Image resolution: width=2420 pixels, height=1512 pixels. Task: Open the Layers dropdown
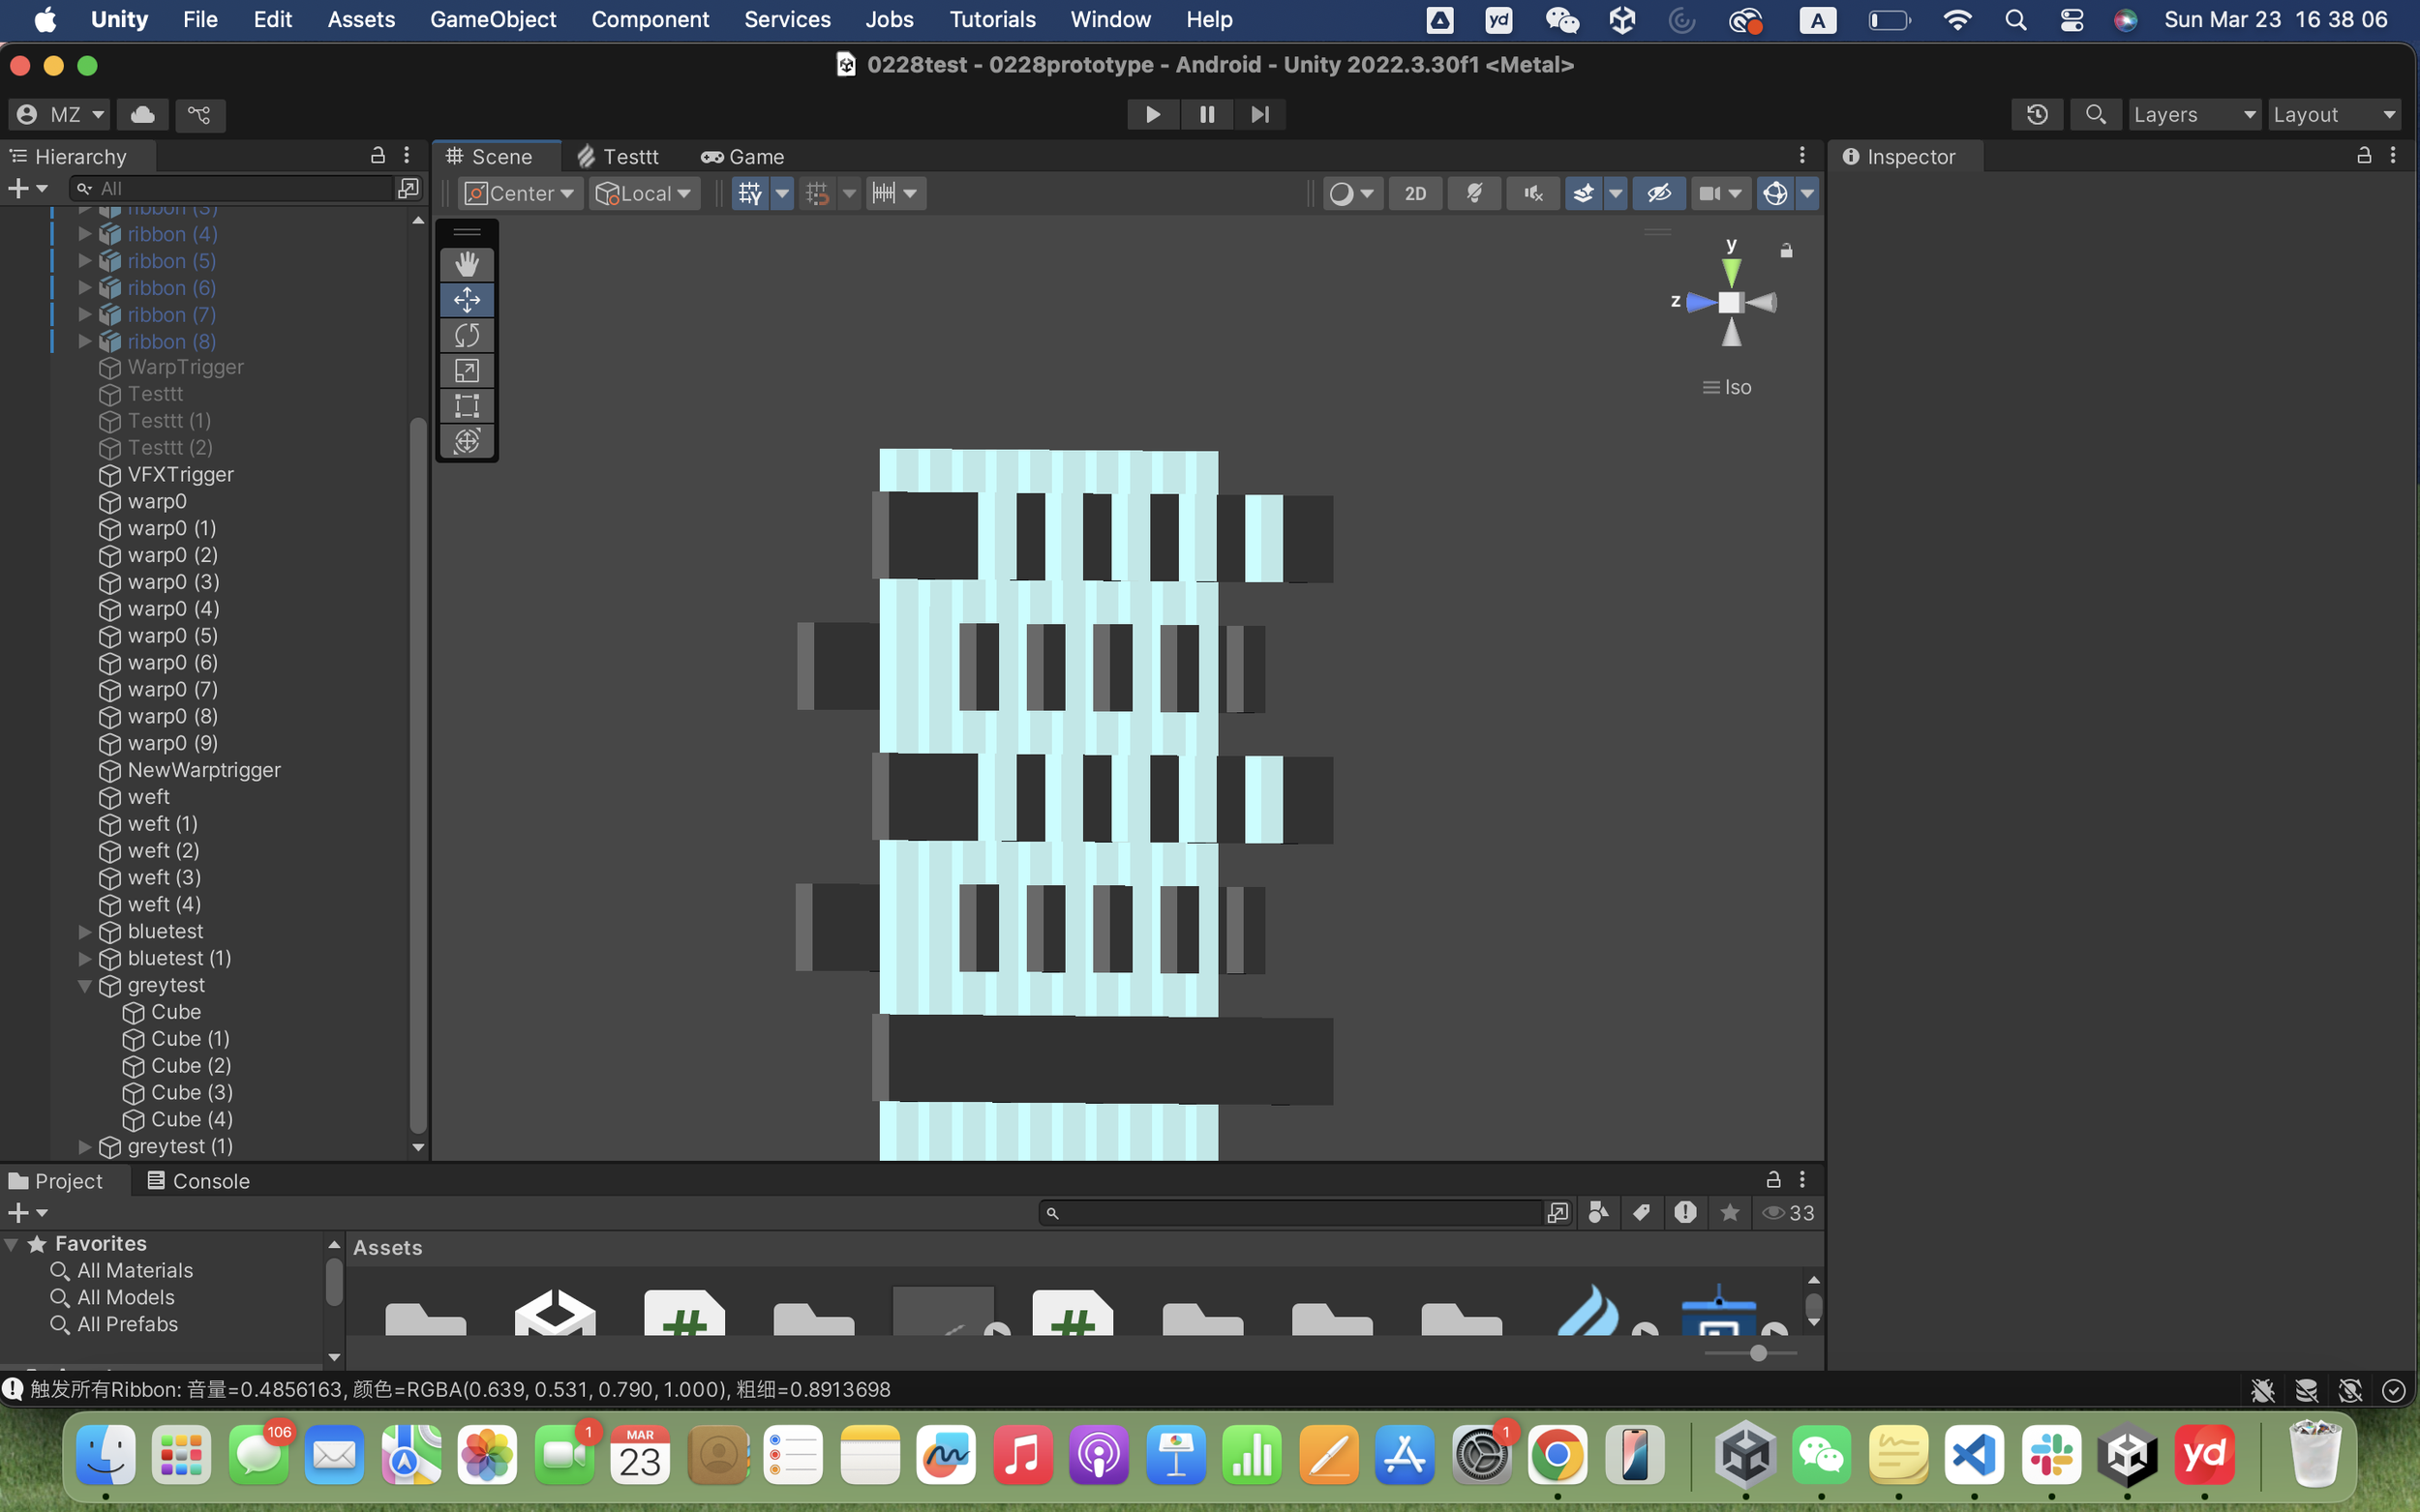point(2193,114)
